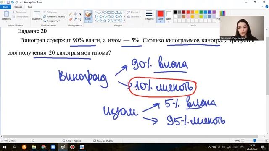
Task: Switch to the Главная tab
Action: (18, 7)
